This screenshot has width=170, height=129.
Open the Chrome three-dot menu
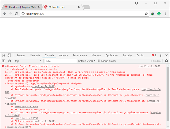165,14
